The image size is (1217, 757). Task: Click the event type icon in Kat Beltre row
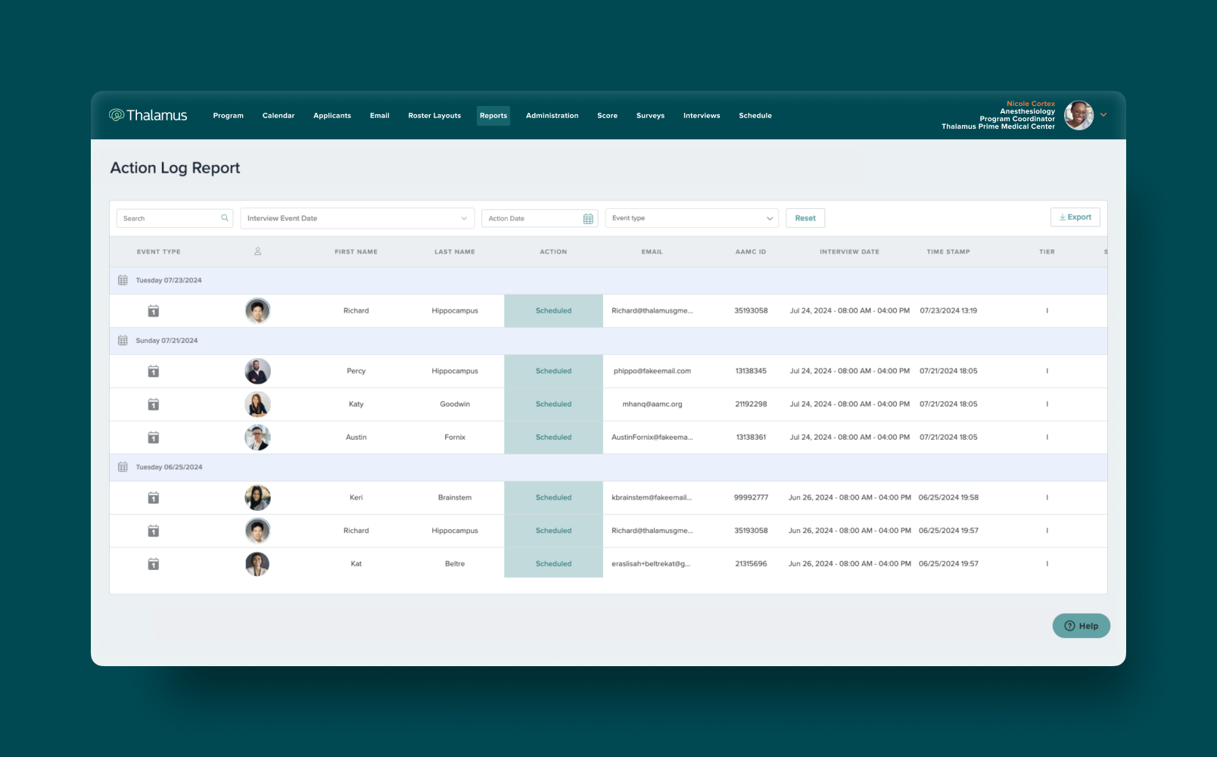tap(153, 563)
